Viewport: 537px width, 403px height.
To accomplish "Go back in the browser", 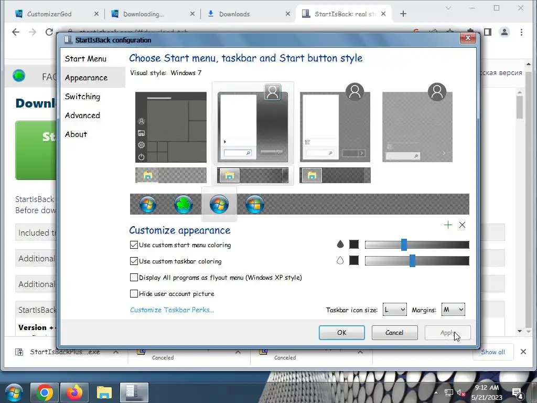I will tap(16, 32).
